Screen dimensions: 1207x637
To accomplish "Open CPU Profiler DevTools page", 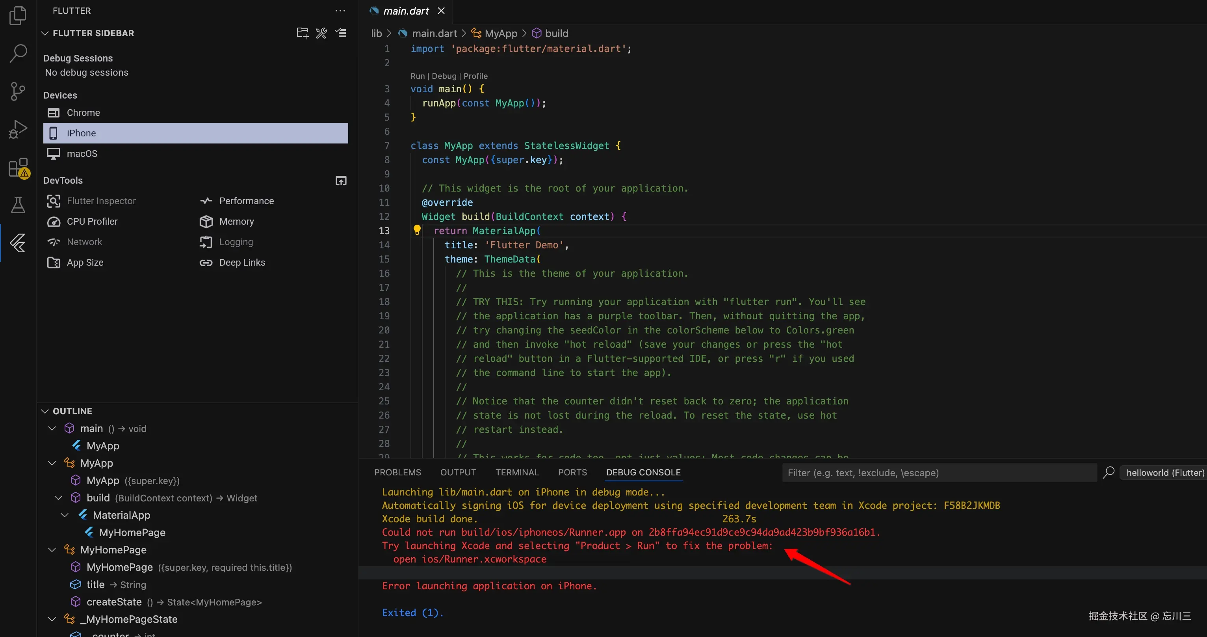I will click(92, 221).
